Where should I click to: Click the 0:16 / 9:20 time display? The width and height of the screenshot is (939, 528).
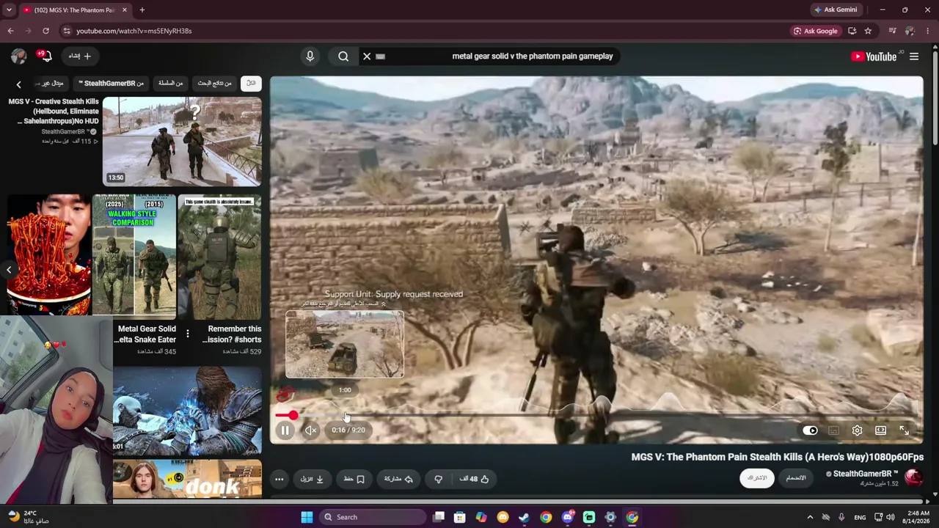[x=348, y=430]
